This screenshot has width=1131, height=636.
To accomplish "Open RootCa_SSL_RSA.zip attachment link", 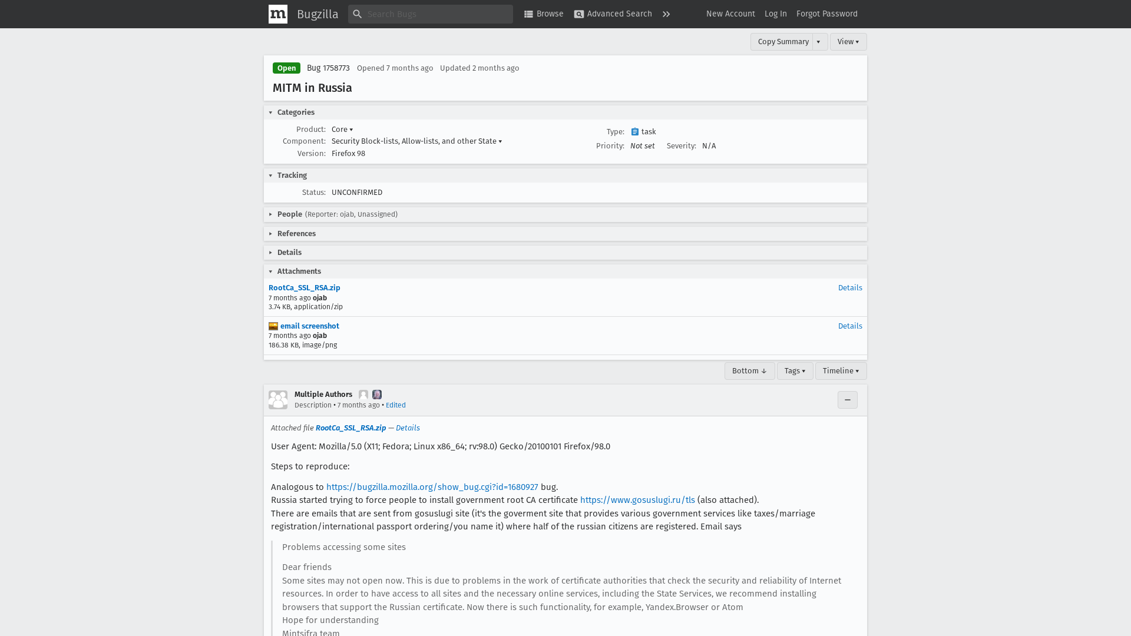I will [x=305, y=288].
